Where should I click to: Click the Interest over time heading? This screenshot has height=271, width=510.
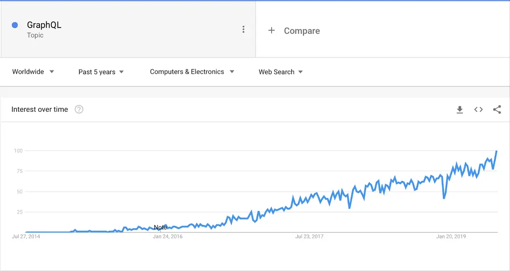pos(39,109)
